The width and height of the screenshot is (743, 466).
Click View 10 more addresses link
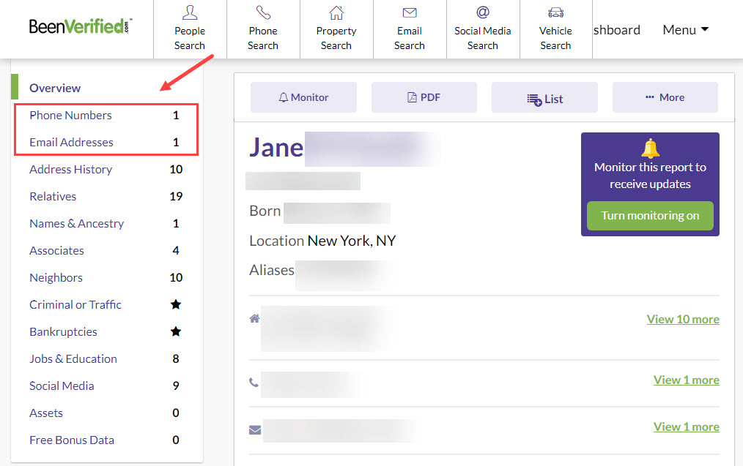pyautogui.click(x=682, y=319)
